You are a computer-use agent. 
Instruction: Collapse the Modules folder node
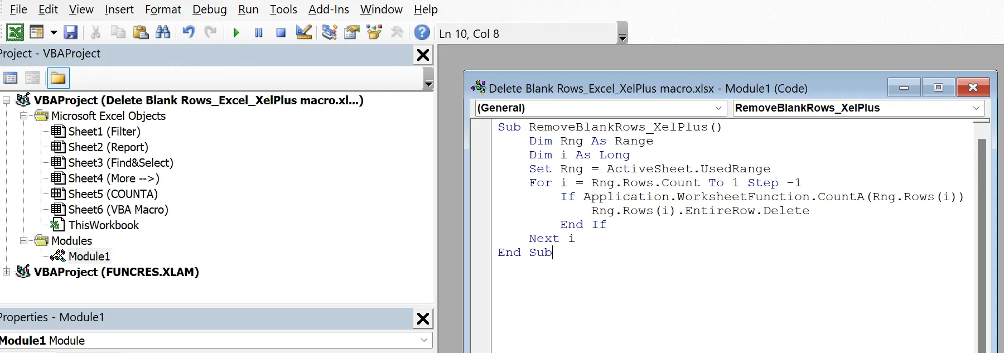pos(24,241)
